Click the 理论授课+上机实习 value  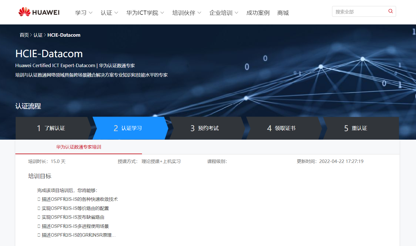point(161,161)
